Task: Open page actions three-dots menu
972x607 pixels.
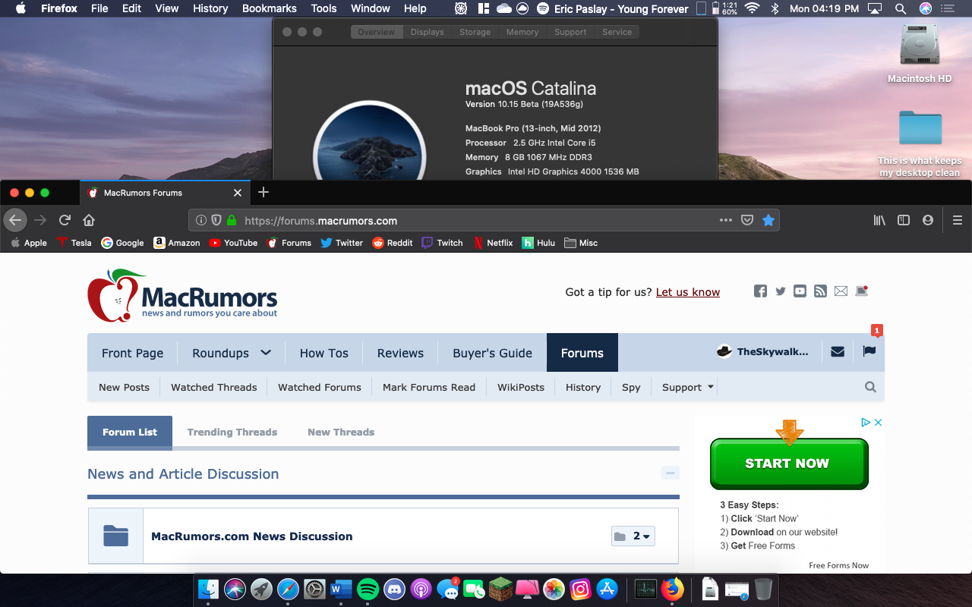Action: coord(726,220)
